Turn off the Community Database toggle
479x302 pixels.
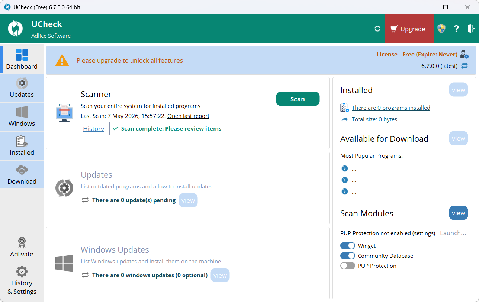[348, 256]
